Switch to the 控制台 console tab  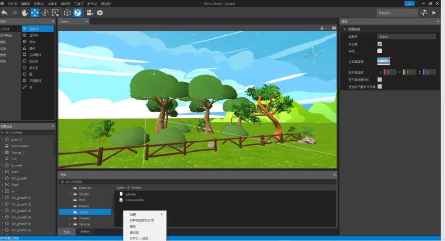85,232
